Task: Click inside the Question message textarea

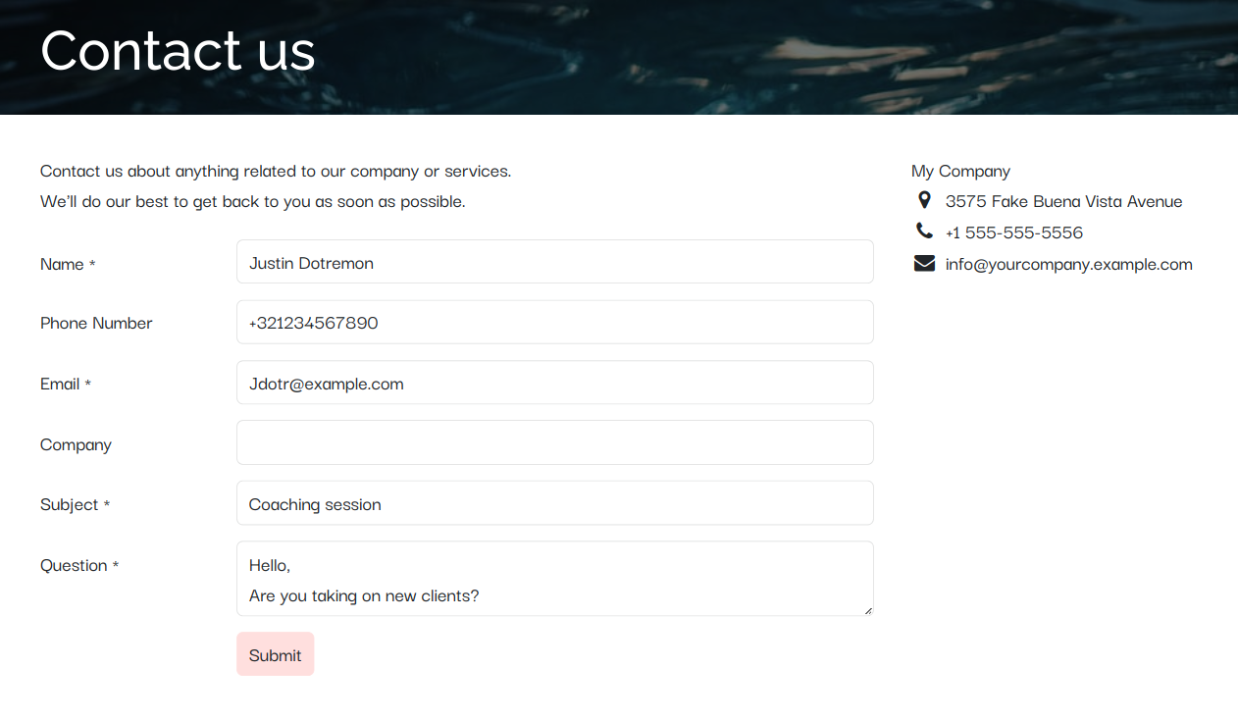Action: click(554, 579)
